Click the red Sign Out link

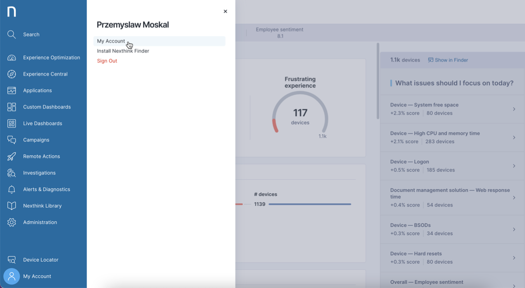tap(107, 61)
